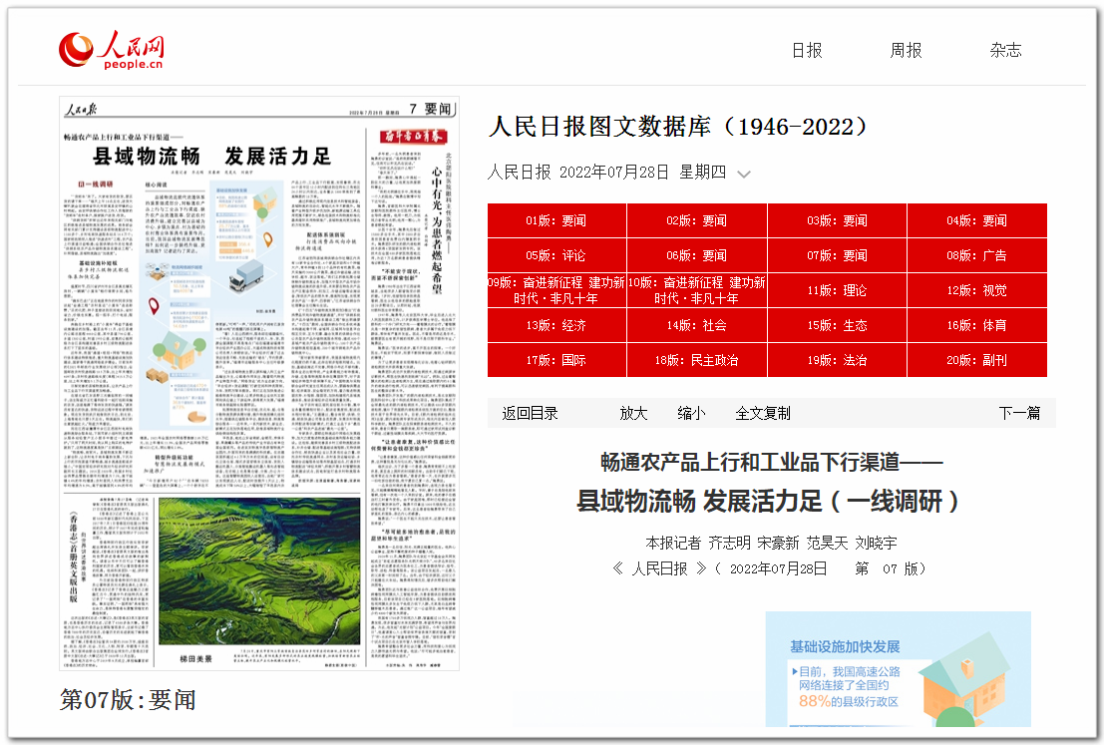
Task: Open page 19版: 法治
Action: 837,360
